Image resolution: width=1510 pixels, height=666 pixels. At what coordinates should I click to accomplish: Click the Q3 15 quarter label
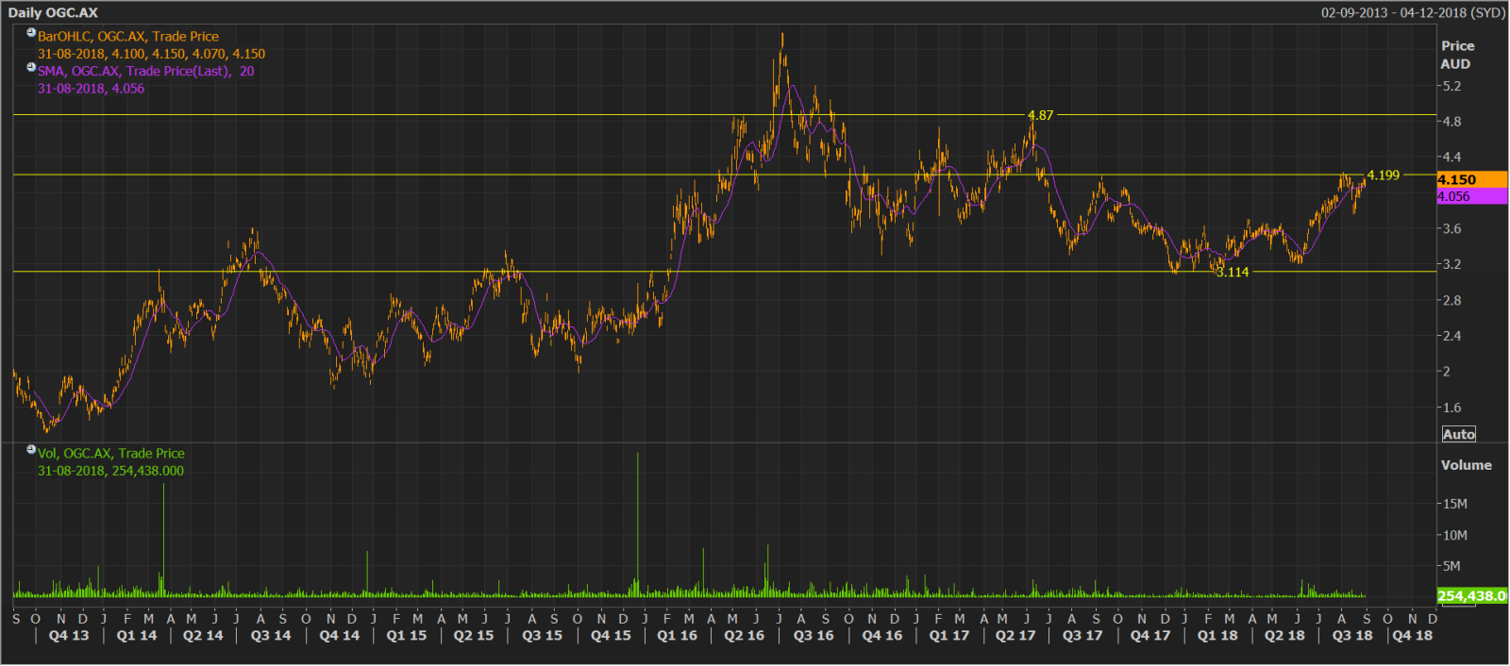click(542, 636)
